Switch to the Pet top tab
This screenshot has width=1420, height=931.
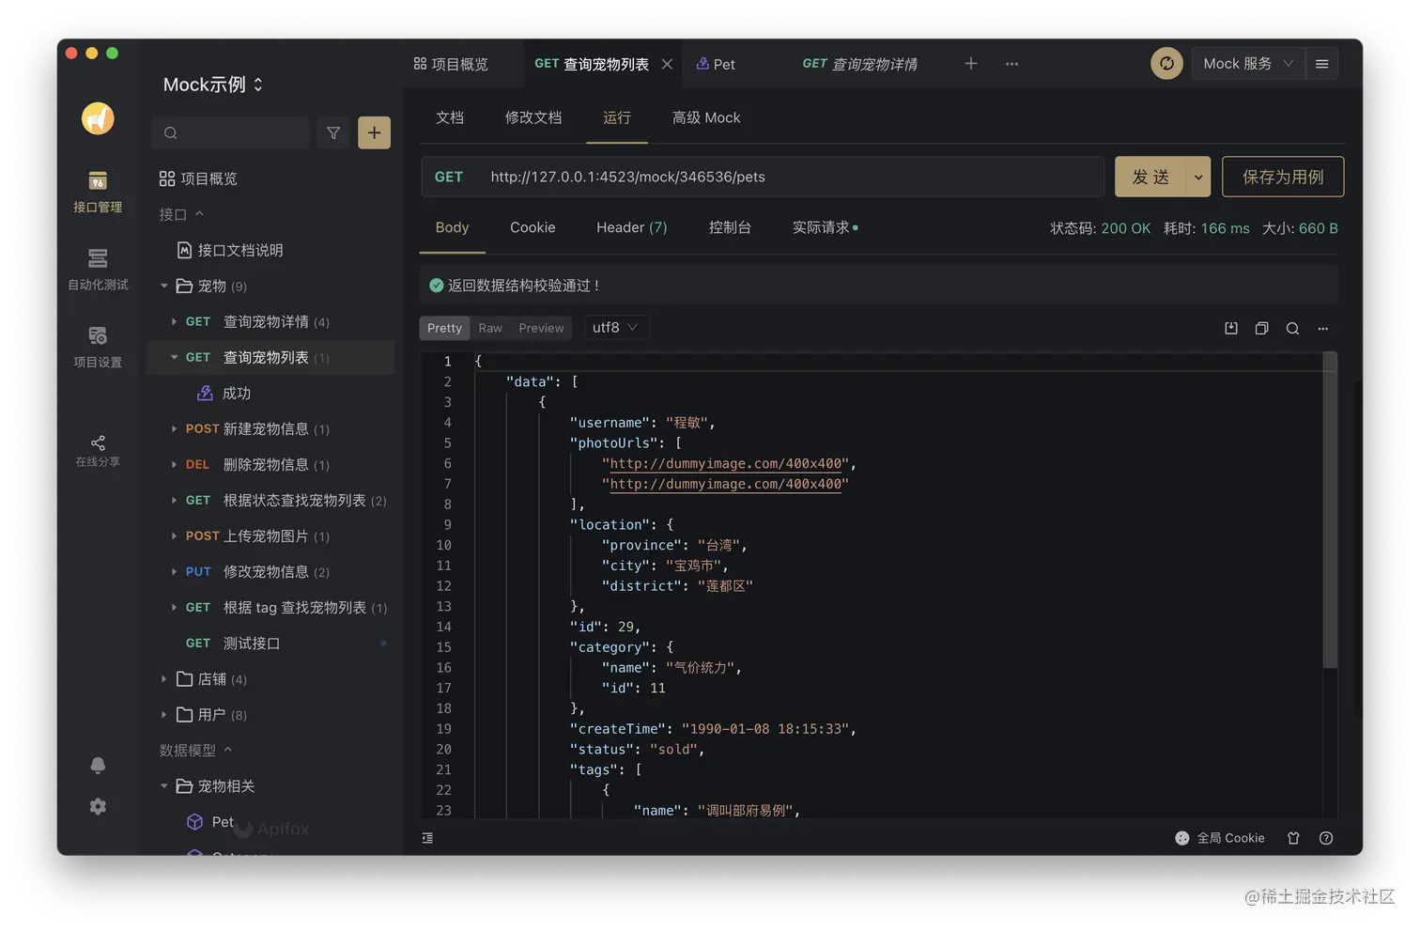(716, 64)
